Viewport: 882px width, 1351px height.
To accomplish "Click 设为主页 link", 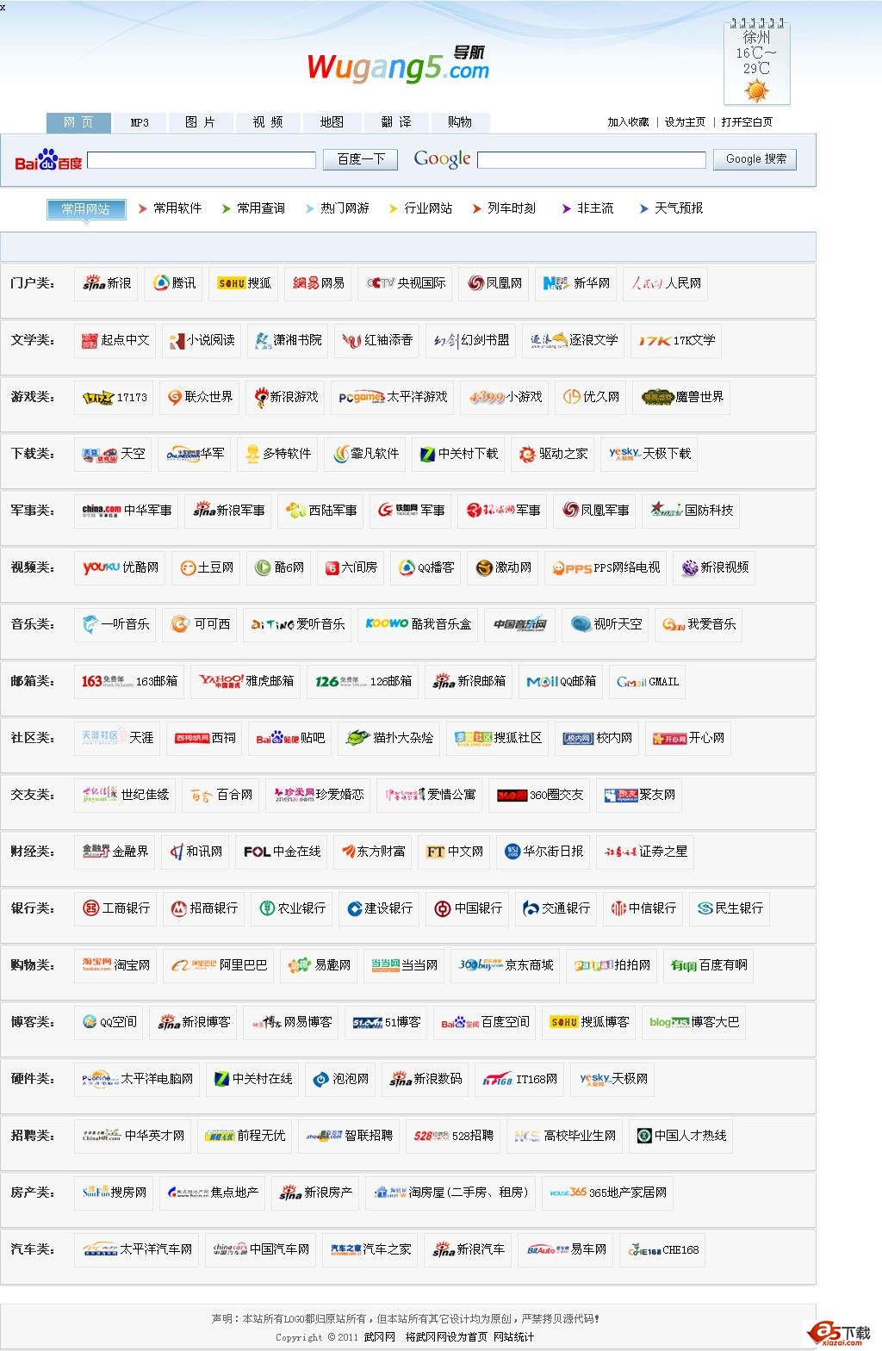I will (685, 122).
